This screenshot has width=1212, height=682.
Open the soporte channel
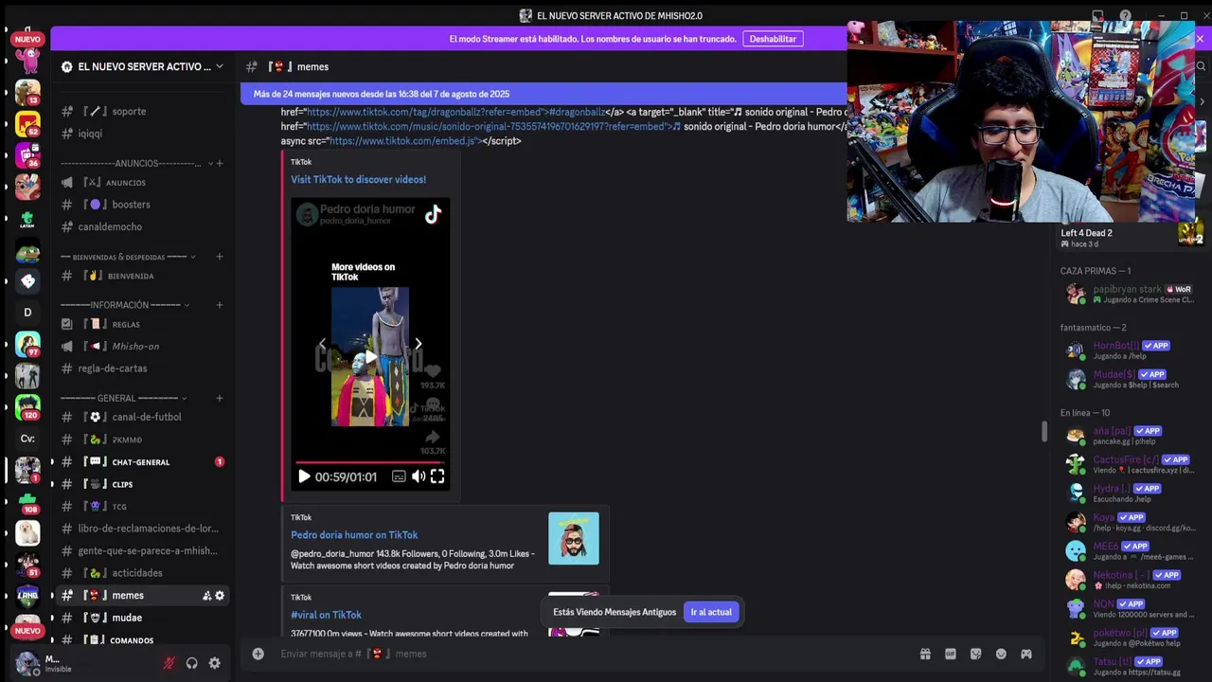(142, 111)
